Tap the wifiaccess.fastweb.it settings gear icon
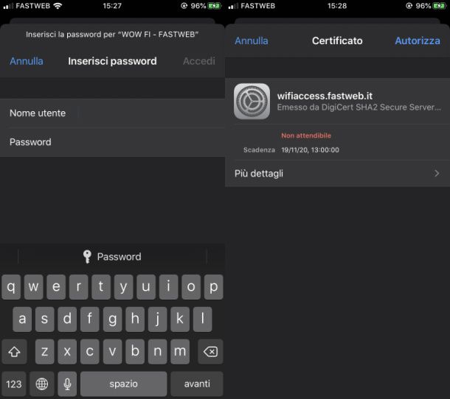The image size is (450, 399). tap(252, 102)
